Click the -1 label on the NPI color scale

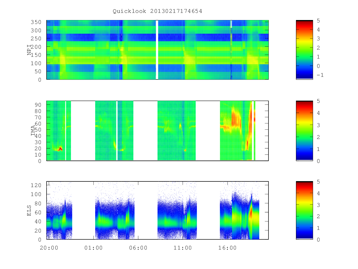[x=320, y=75]
